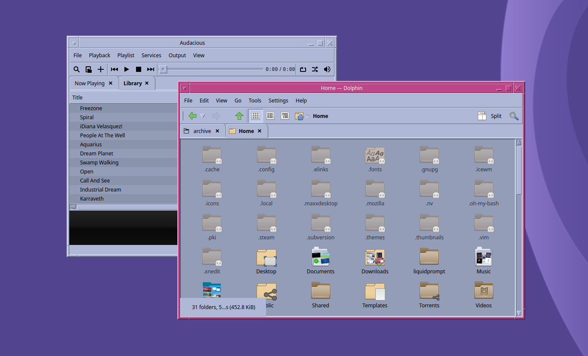Image resolution: width=588 pixels, height=356 pixels.
Task: Close the Now Playing playlist tab
Action: click(111, 84)
